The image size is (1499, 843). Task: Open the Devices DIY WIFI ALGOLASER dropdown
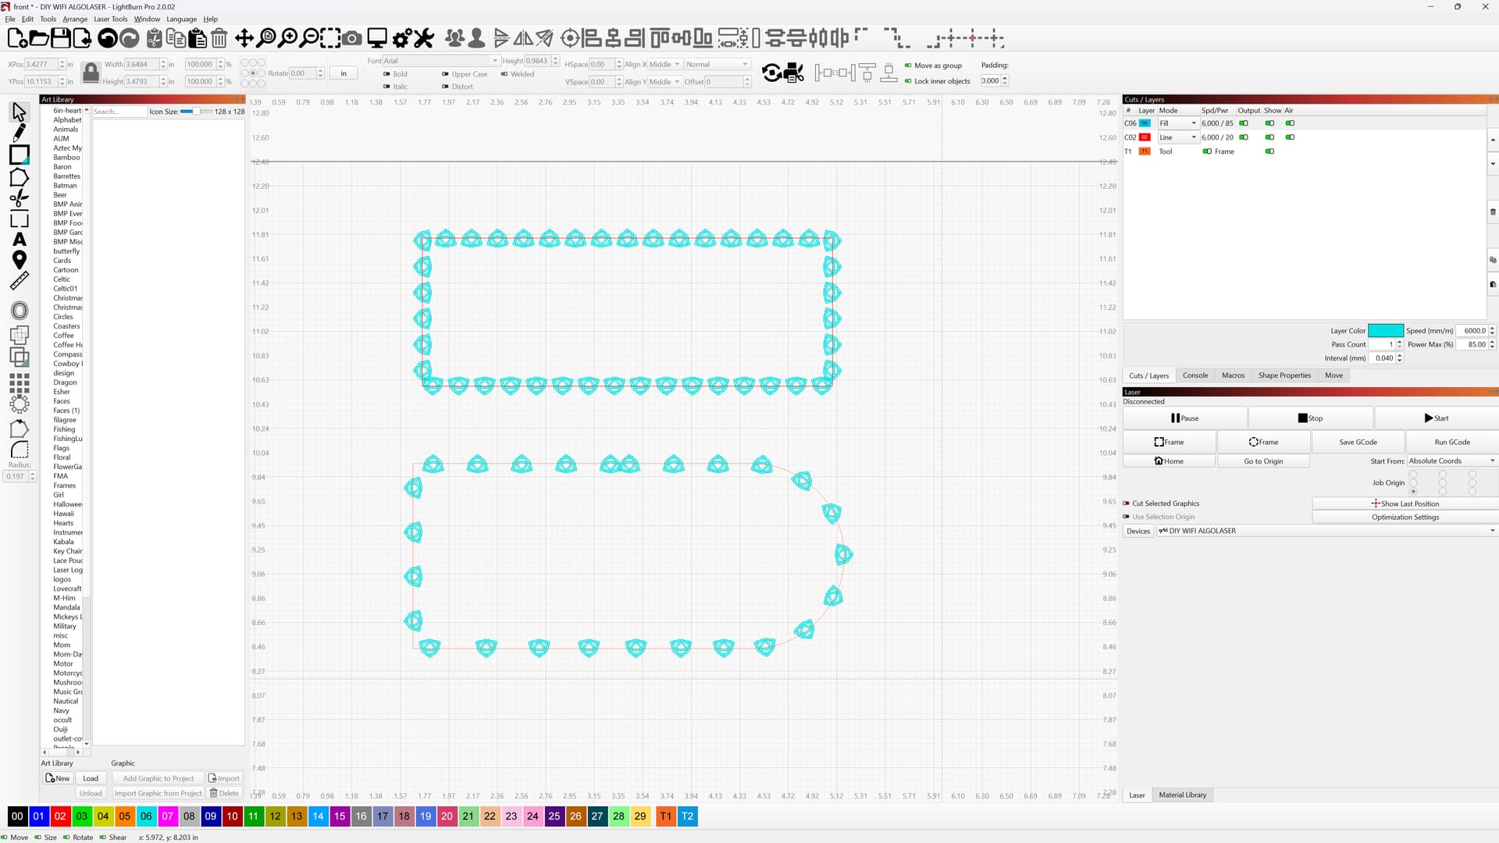click(x=1326, y=531)
